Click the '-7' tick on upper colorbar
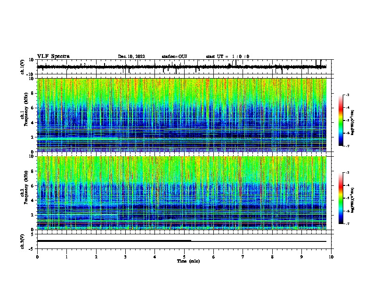The image size is (373, 288). [x=348, y=146]
